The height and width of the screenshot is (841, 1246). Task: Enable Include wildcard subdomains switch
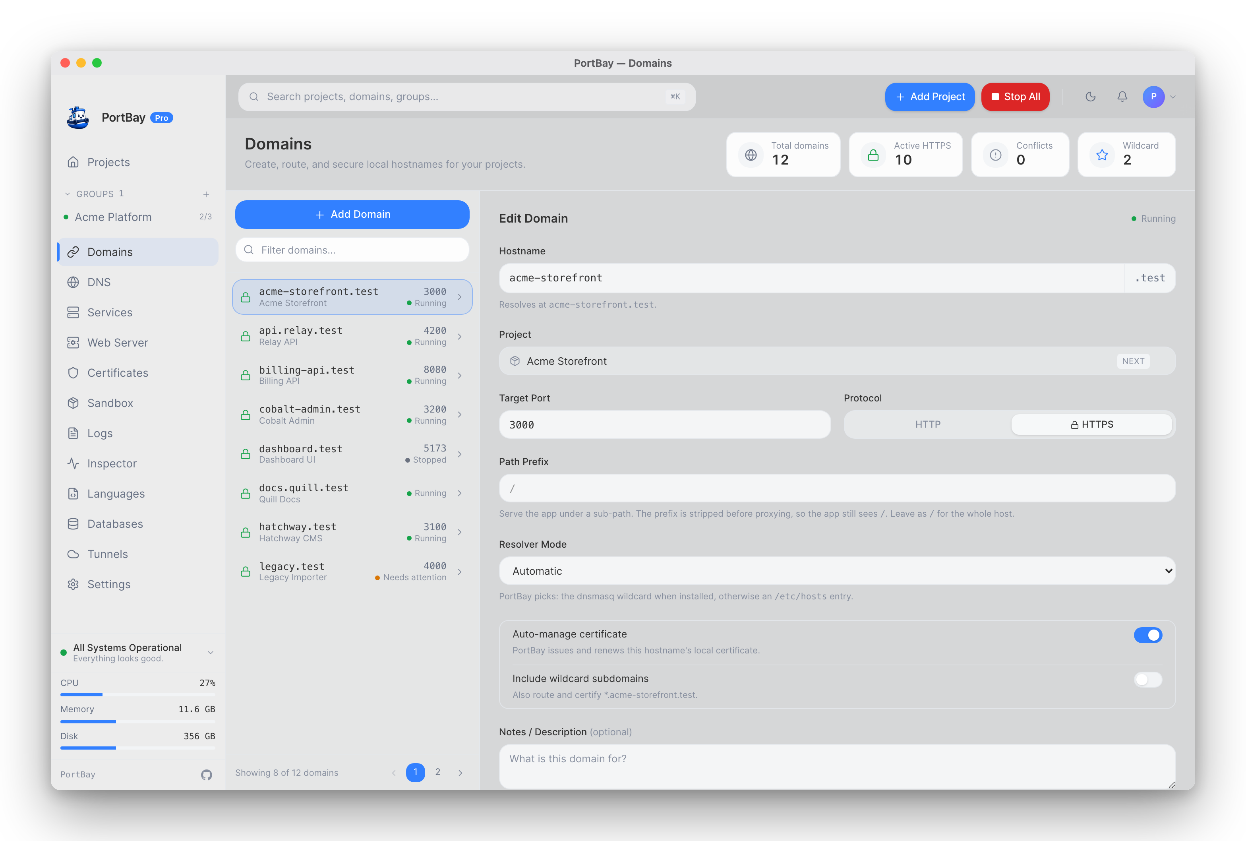tap(1148, 680)
